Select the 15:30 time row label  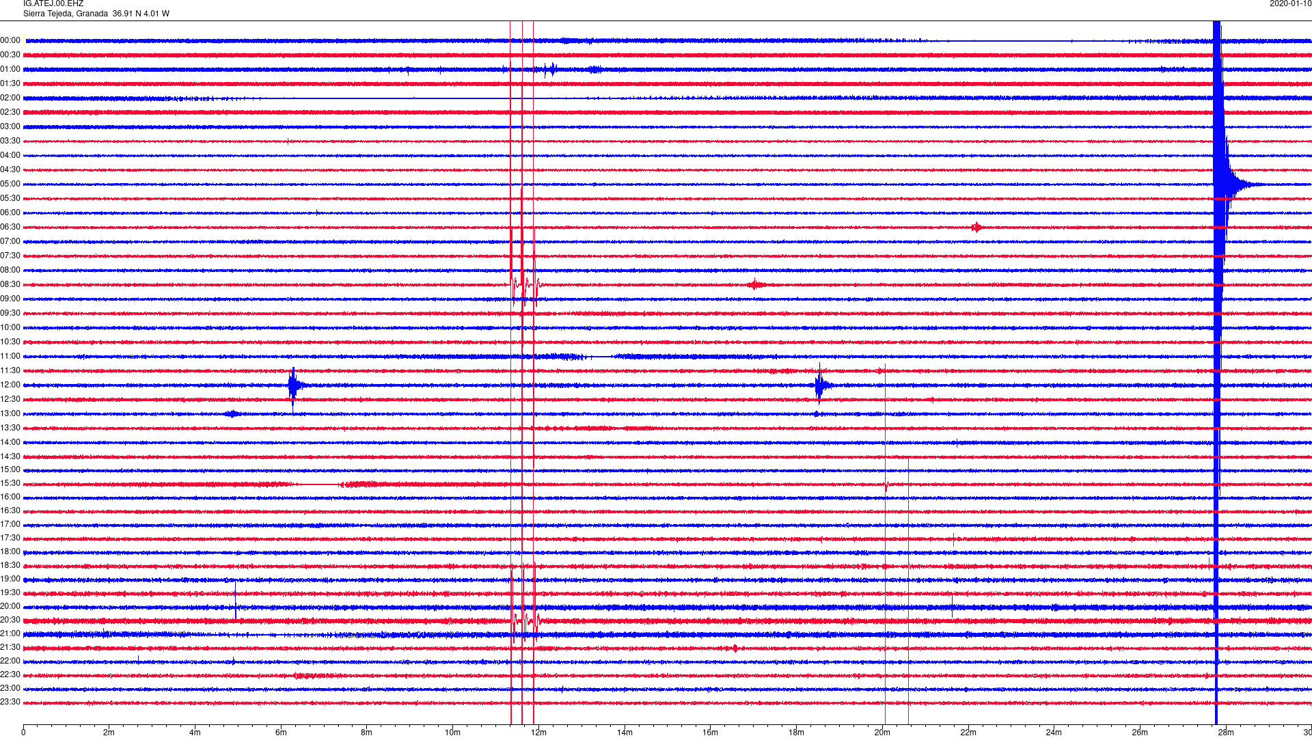click(10, 484)
